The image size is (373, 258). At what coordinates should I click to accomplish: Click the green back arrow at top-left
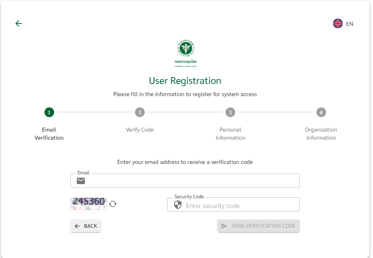[19, 23]
